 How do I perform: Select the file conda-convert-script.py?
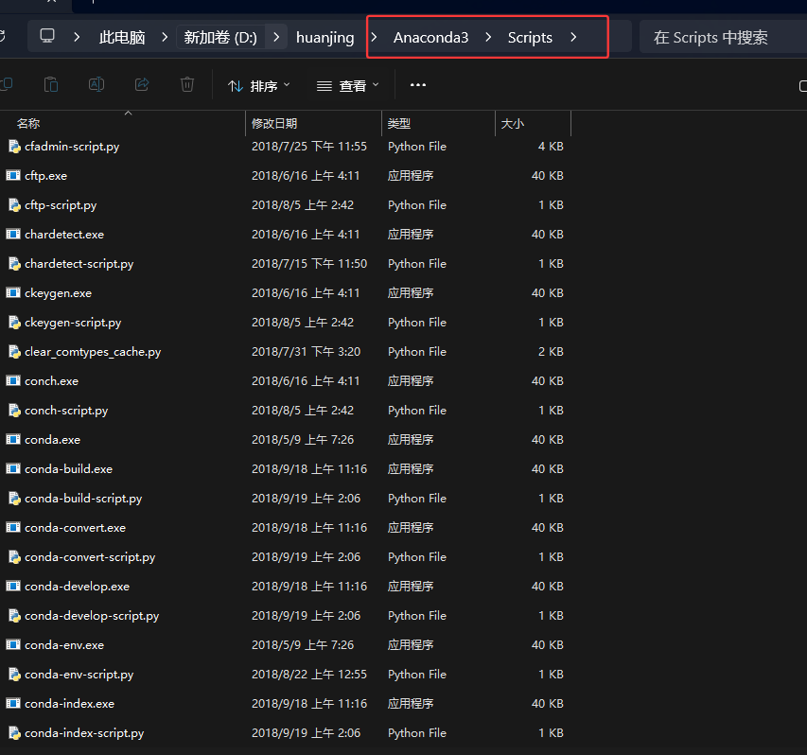pos(90,557)
